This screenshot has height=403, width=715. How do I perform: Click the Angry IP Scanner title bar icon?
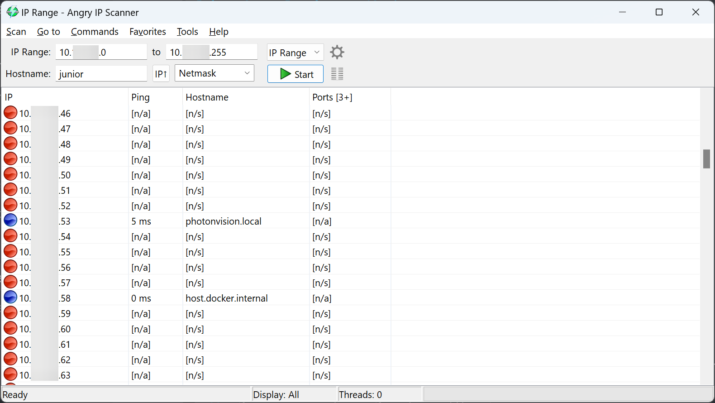click(12, 12)
